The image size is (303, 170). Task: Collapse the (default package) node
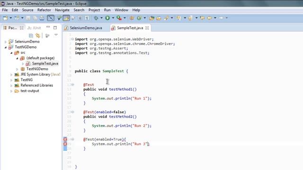click(x=17, y=58)
